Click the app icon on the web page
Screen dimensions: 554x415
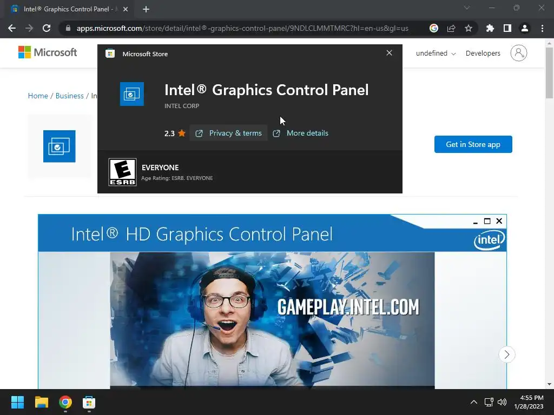coord(60,146)
